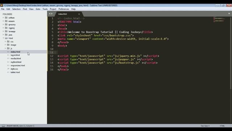232x131 pixels.
Task: Open the Tools menu
Action: pos(45,9)
